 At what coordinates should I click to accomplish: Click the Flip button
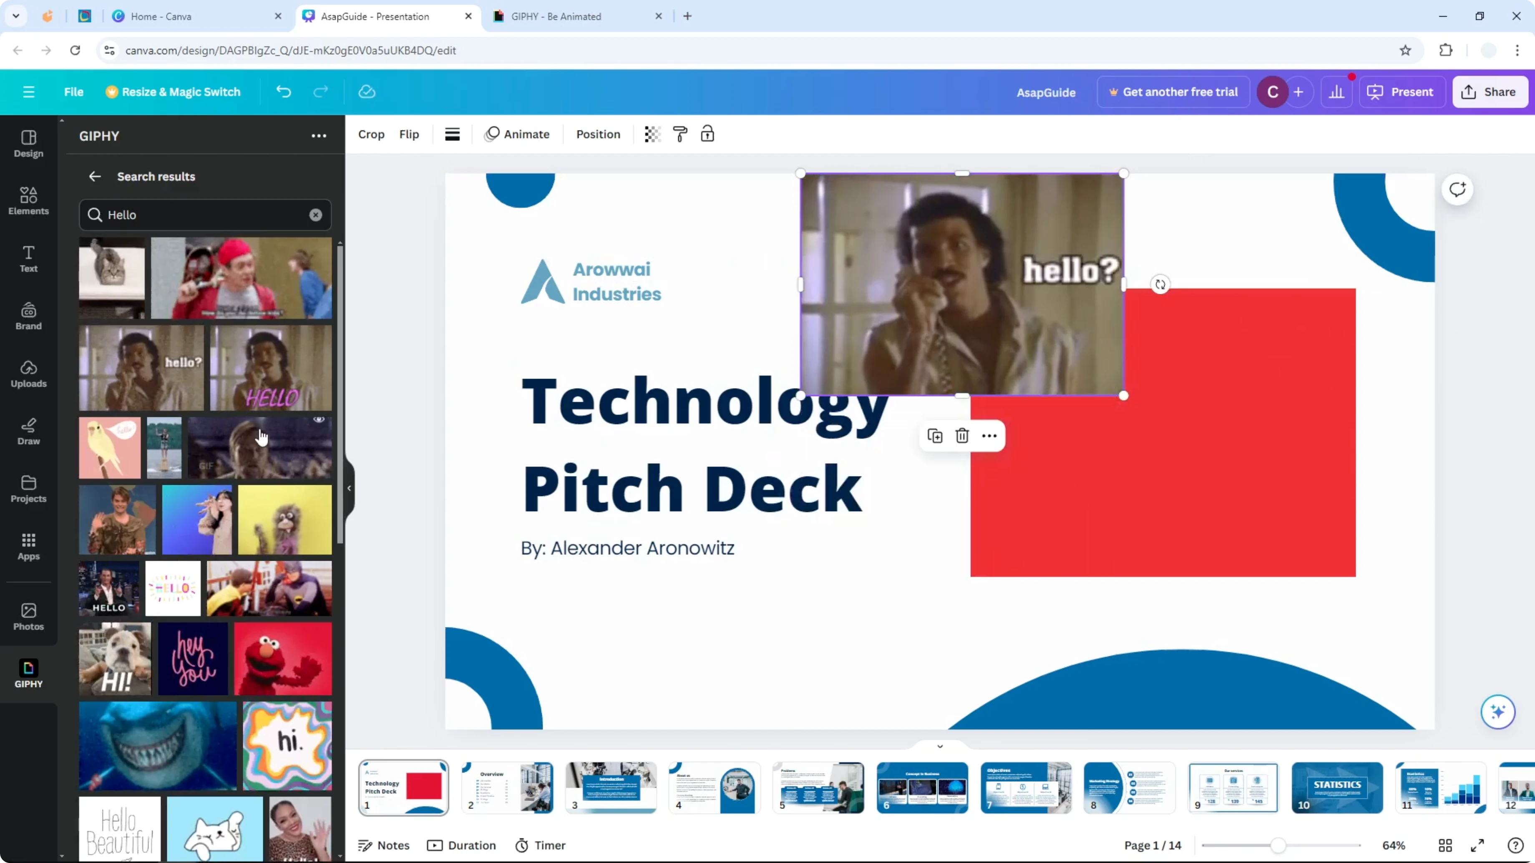[409, 134]
